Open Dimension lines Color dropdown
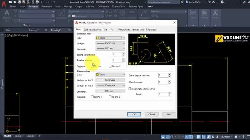 (x=110, y=38)
